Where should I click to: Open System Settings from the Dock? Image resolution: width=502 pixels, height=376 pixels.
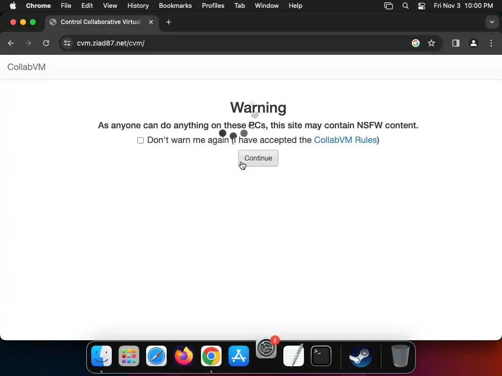tap(266, 348)
